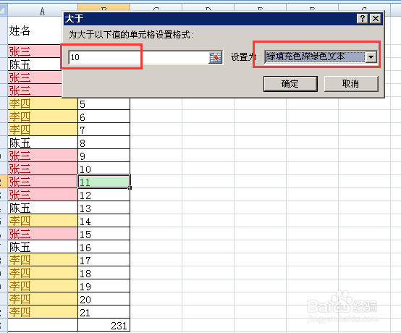The height and width of the screenshot is (333, 401).
Task: Select cell with value 17
Action: [104, 260]
